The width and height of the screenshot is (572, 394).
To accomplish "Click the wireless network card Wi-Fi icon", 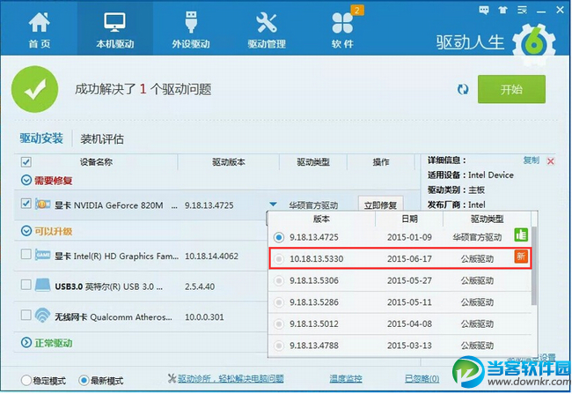I will pos(43,315).
